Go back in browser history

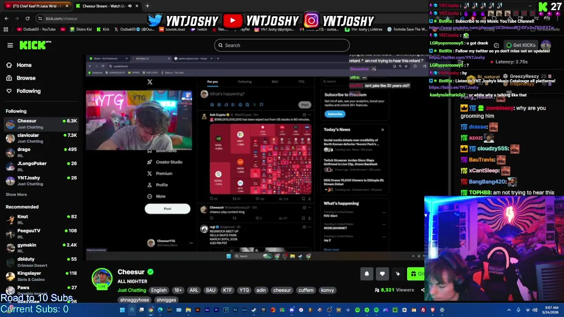coord(6,18)
